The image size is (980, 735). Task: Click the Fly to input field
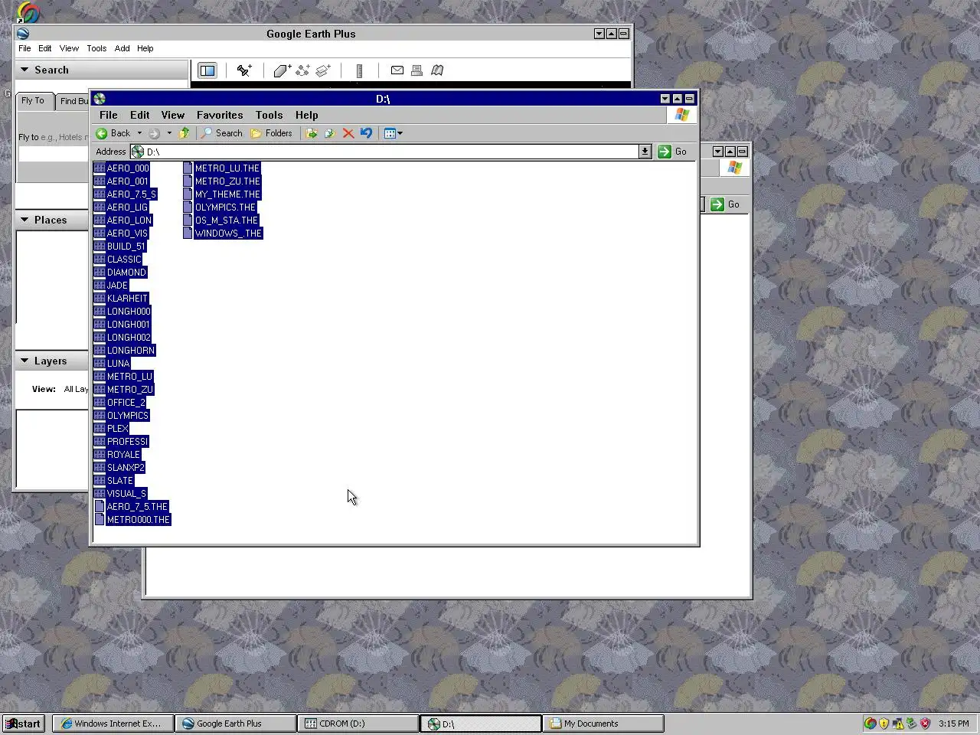[53, 153]
